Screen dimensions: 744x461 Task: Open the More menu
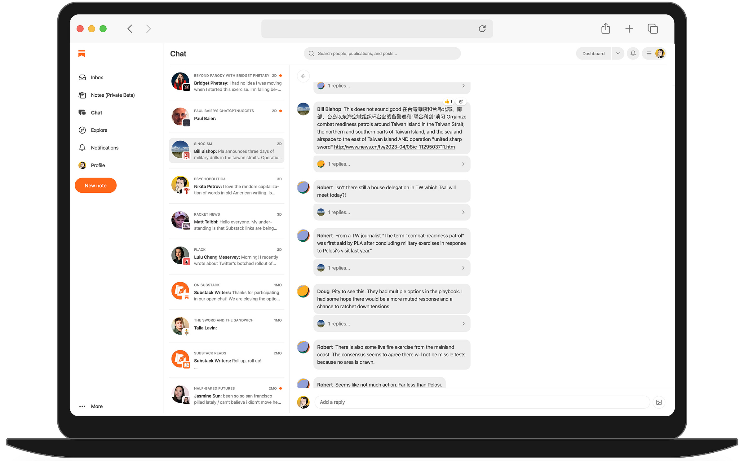(91, 406)
